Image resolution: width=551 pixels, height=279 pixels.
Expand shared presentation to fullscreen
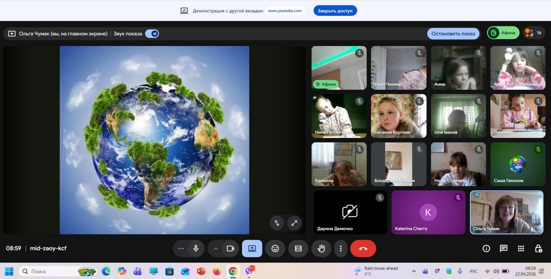coord(294,223)
